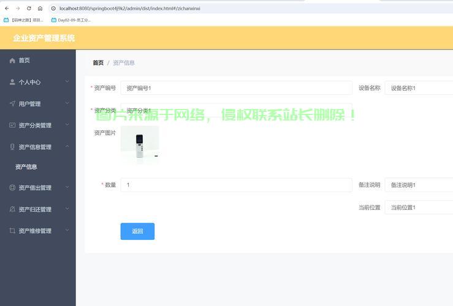This screenshot has width=453, height=306.
Task: Click the device icon beside 资产信息管理
Action: pos(12,147)
